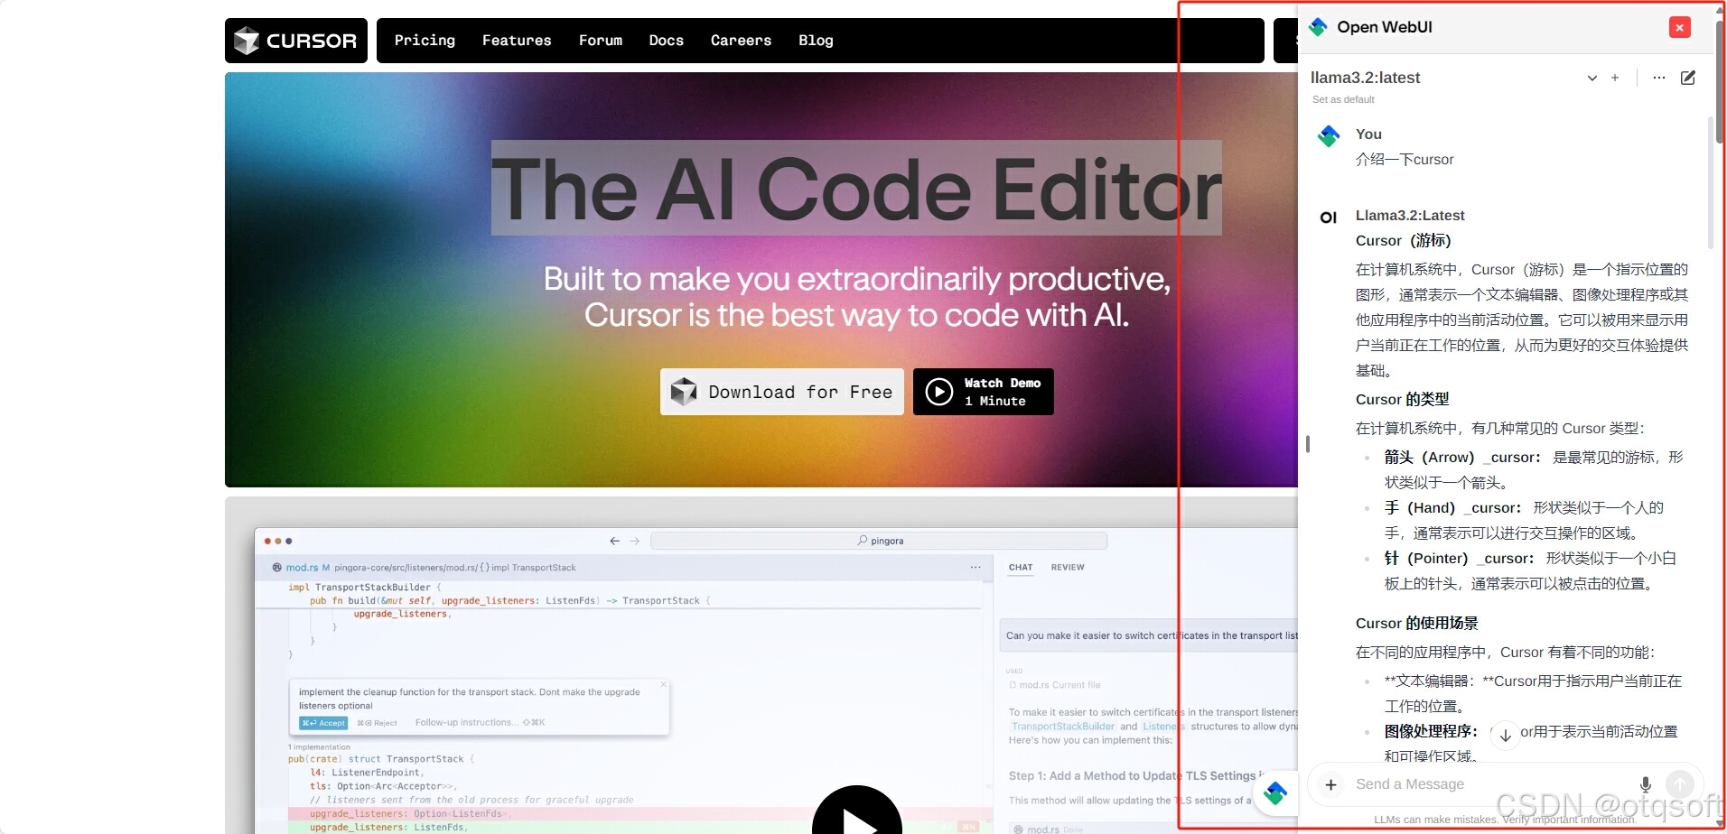The height and width of the screenshot is (834, 1727).
Task: Expand the llama3.2:latest model dropdown
Action: 1592,78
